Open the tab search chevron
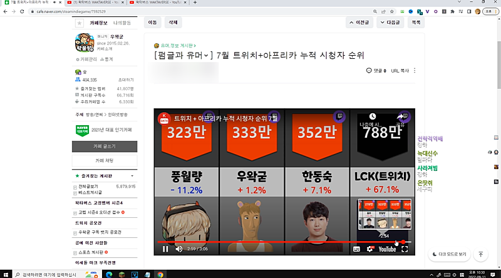 tap(459, 2)
